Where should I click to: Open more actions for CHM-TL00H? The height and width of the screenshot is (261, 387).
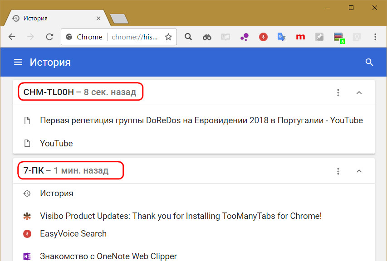tap(338, 93)
